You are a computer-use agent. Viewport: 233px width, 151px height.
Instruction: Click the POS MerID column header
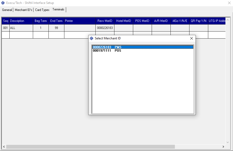point(142,21)
